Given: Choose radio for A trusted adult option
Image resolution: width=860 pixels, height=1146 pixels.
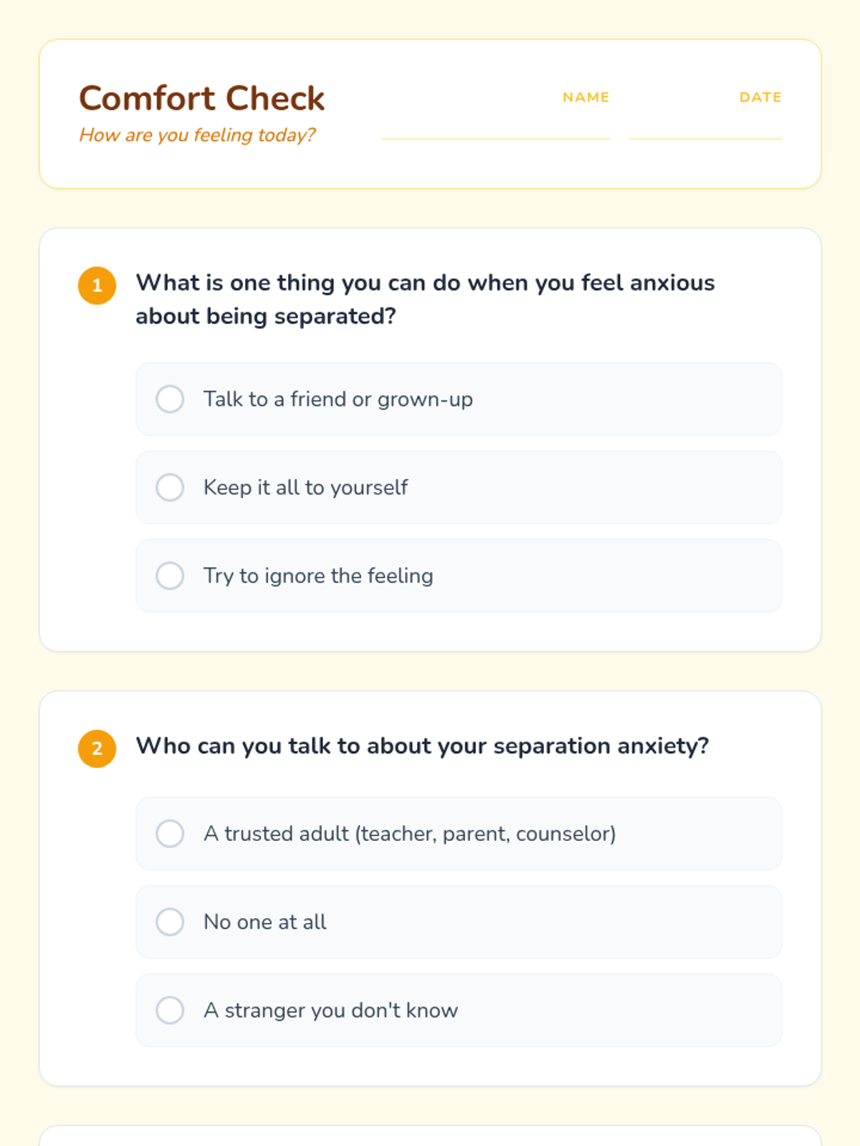Looking at the screenshot, I should pos(170,834).
